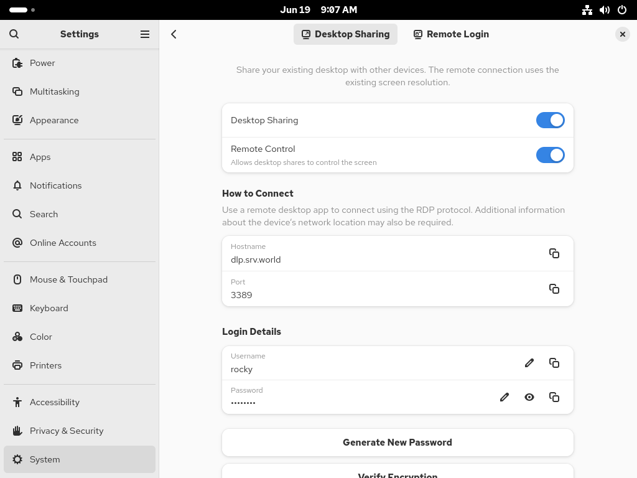Copy the Port number
This screenshot has width=637, height=478.
coord(554,289)
